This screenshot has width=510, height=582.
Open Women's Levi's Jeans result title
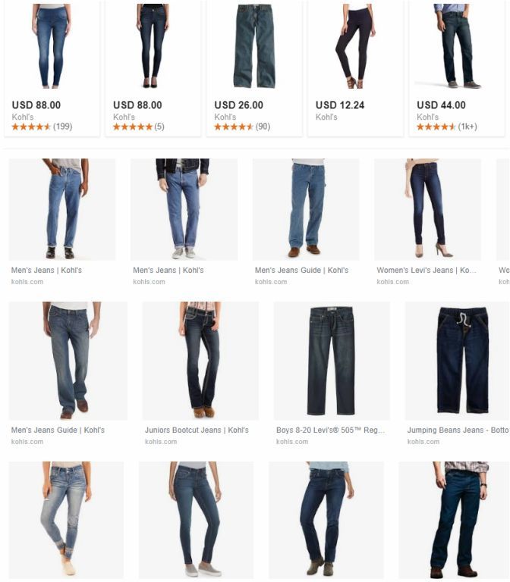[x=427, y=271]
